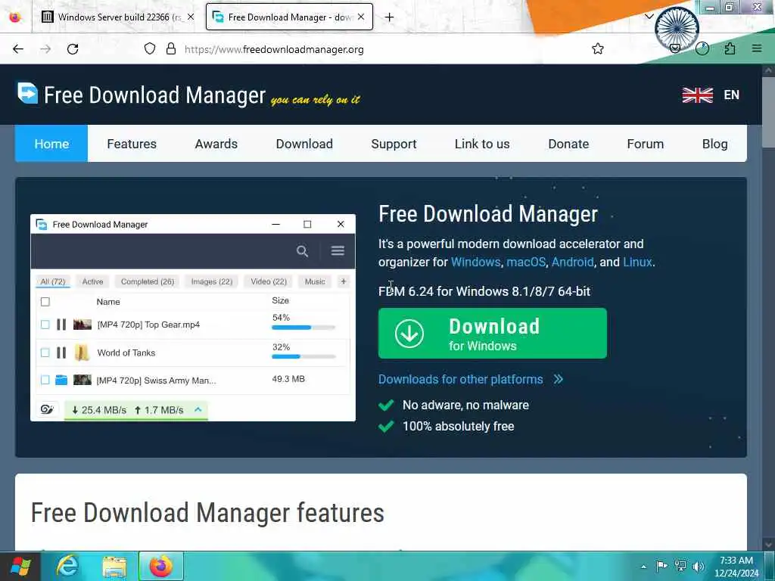Click the Firefox taskbar icon
The height and width of the screenshot is (581, 775).
coord(161,567)
